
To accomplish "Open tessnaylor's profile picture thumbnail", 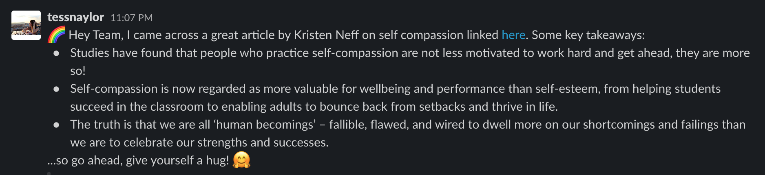I will tap(26, 25).
